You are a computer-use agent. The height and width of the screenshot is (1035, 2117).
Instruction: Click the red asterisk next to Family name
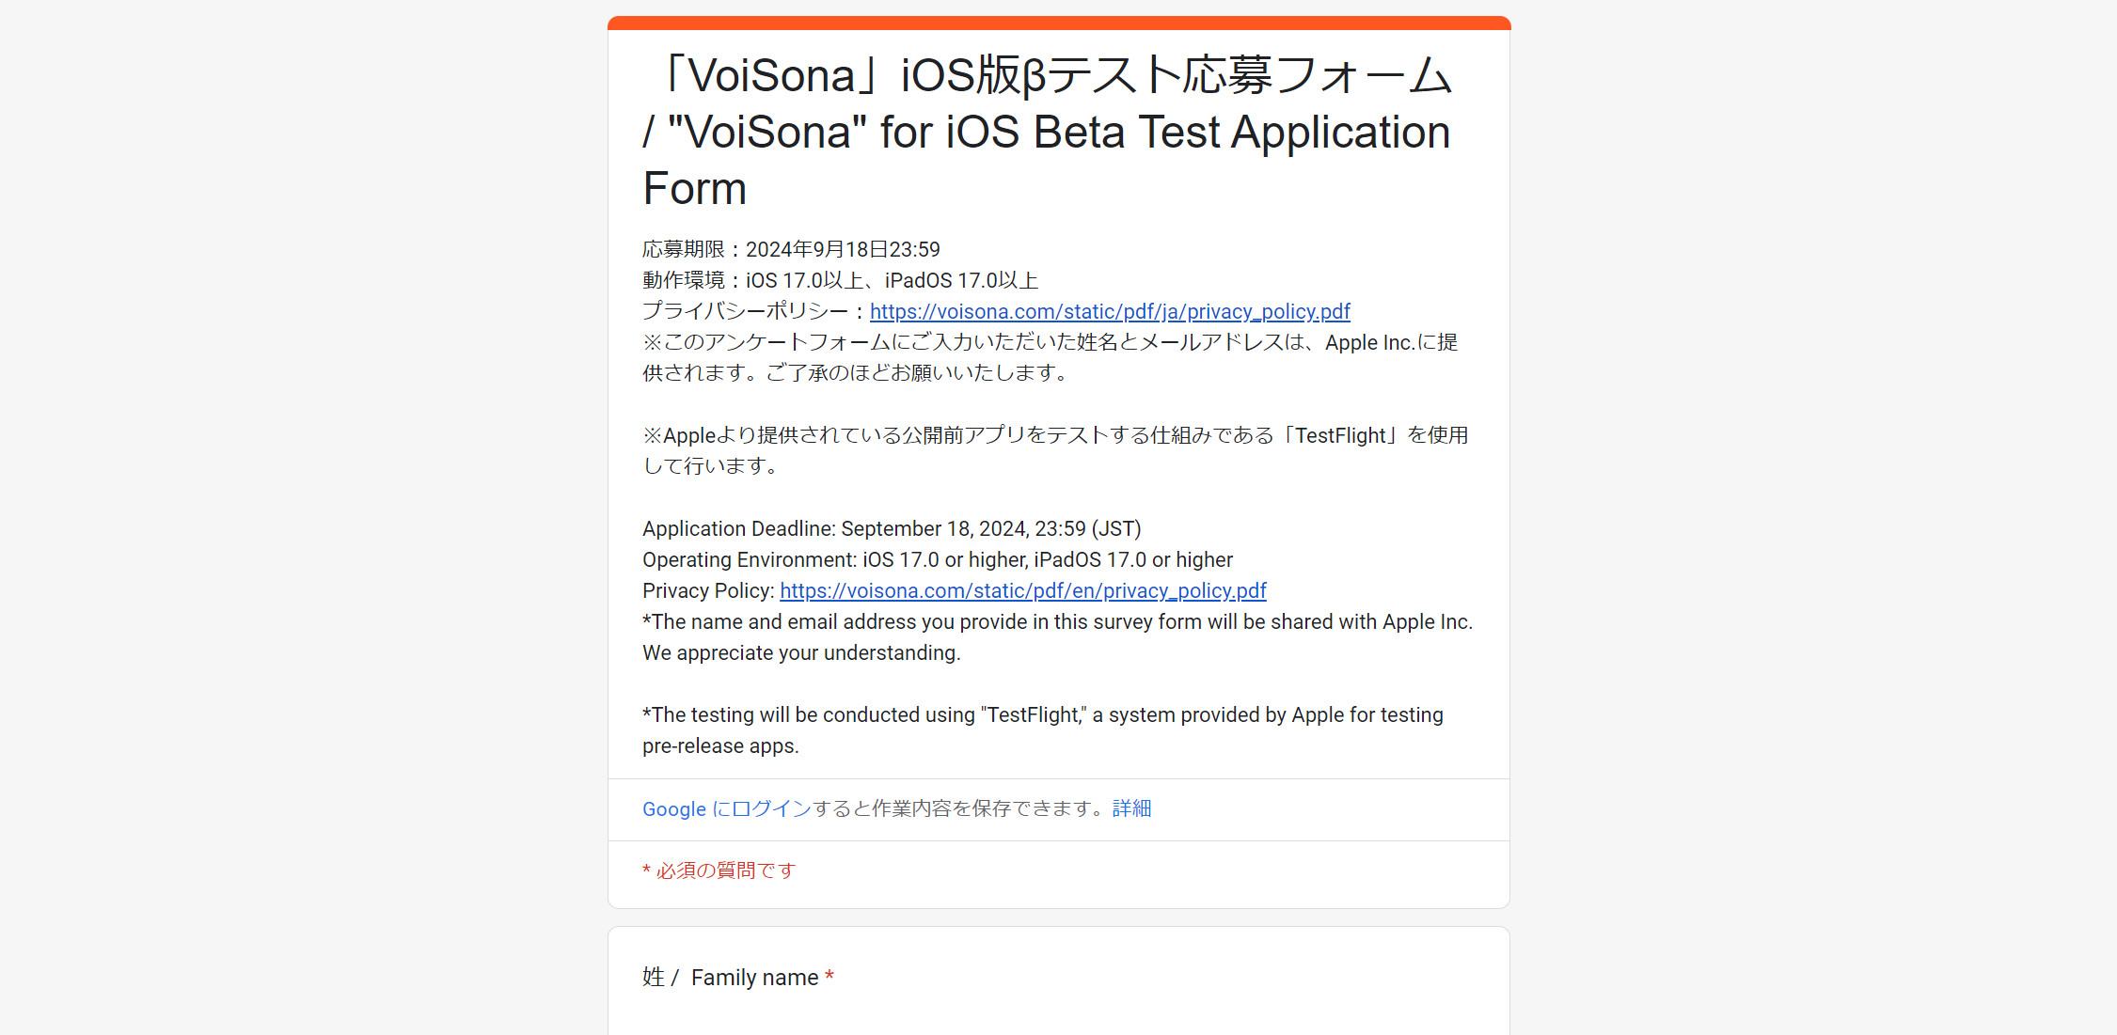(829, 977)
